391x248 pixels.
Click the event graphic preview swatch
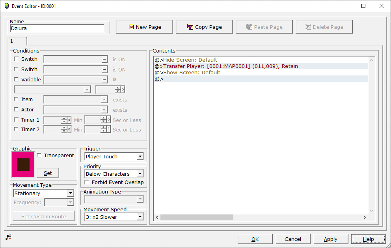[x=23, y=165]
